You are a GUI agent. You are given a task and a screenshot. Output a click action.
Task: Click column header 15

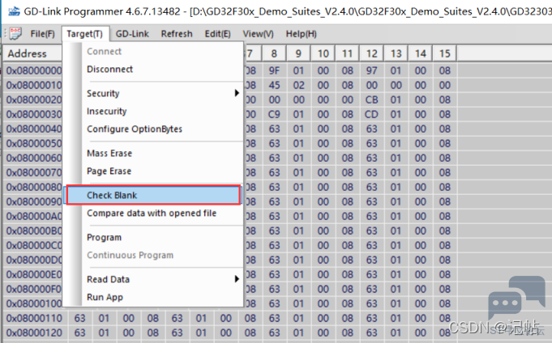pos(445,53)
